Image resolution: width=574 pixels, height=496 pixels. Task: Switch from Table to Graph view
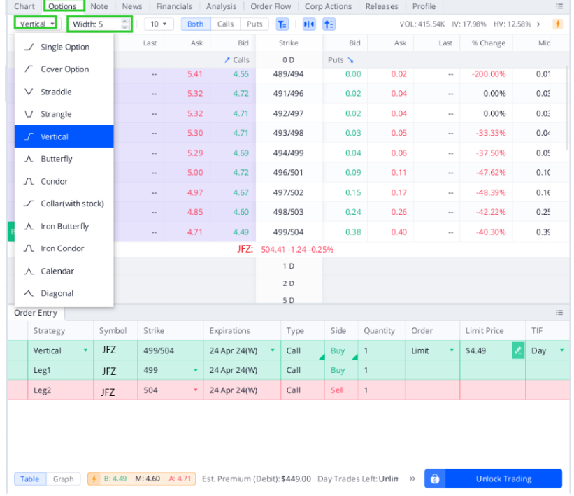tap(64, 479)
